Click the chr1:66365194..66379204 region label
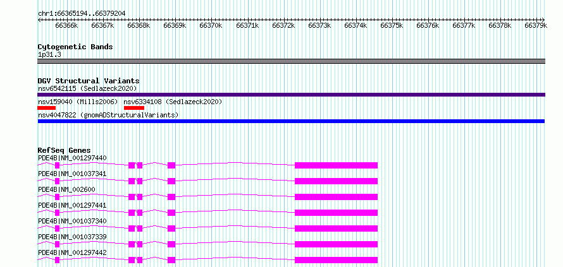The height and width of the screenshot is (267, 563). pyautogui.click(x=82, y=14)
